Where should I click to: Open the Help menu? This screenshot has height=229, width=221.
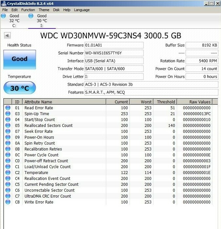coord(67,10)
